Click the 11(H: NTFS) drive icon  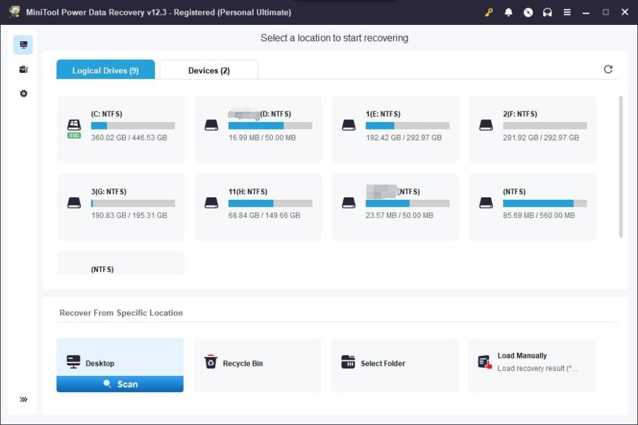point(211,202)
